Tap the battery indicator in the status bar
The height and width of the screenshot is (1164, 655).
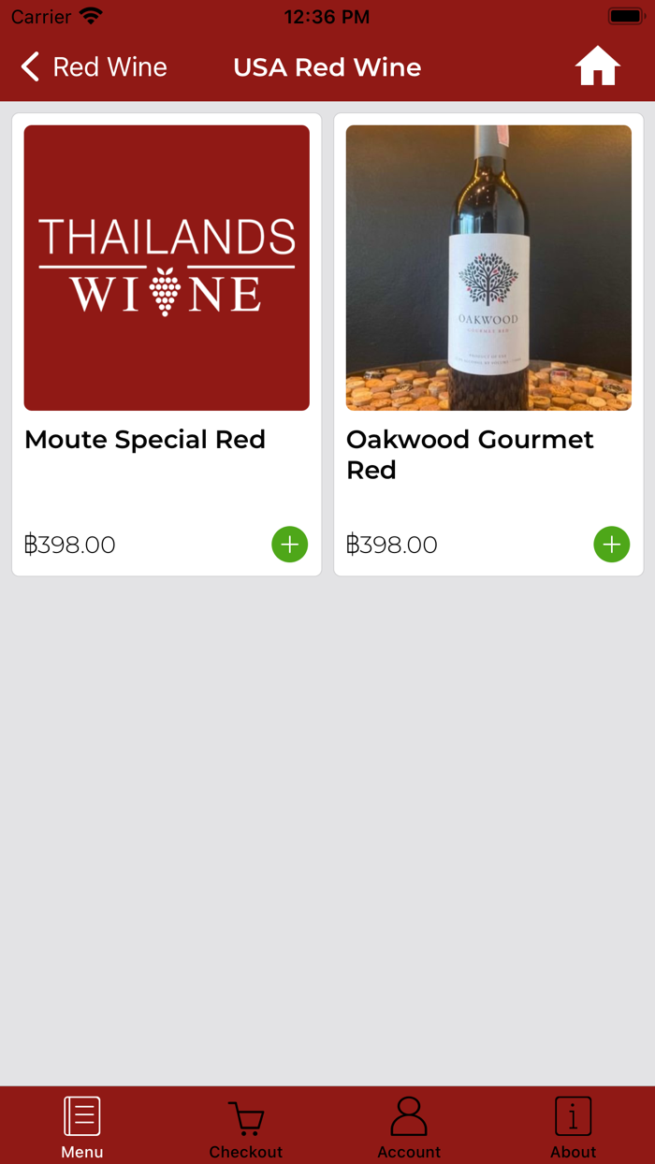(x=626, y=15)
